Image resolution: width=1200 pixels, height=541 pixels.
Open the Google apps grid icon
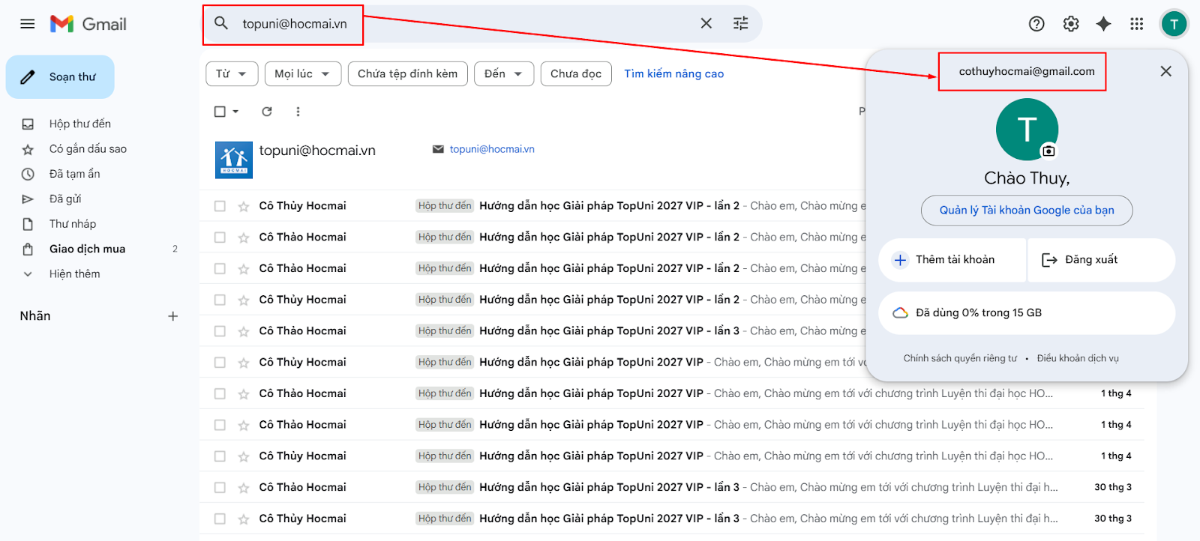pyautogui.click(x=1137, y=24)
